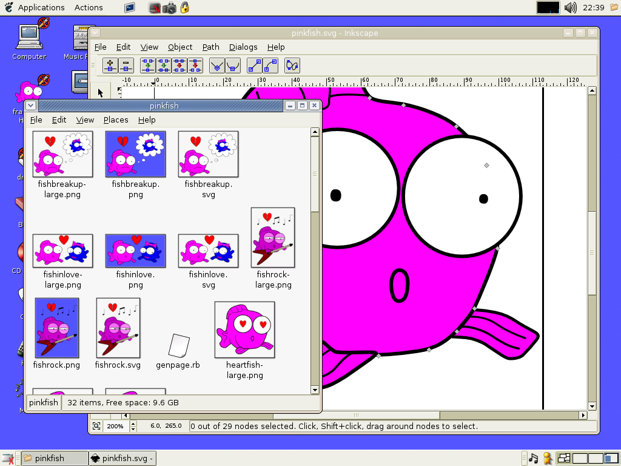Click the Make segments lines icon
This screenshot has width=621, height=466.
tap(254, 66)
